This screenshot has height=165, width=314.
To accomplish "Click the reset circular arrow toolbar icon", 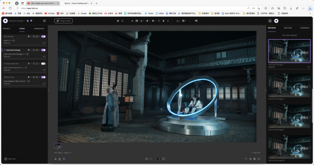I will 159,21.
